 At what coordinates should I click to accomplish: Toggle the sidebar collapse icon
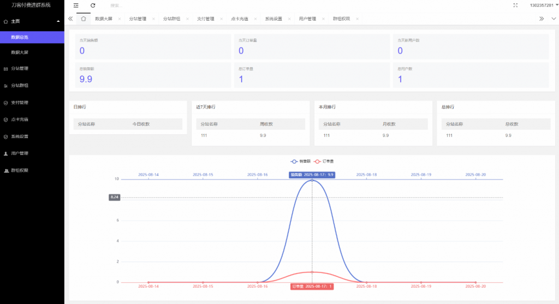[x=76, y=5]
